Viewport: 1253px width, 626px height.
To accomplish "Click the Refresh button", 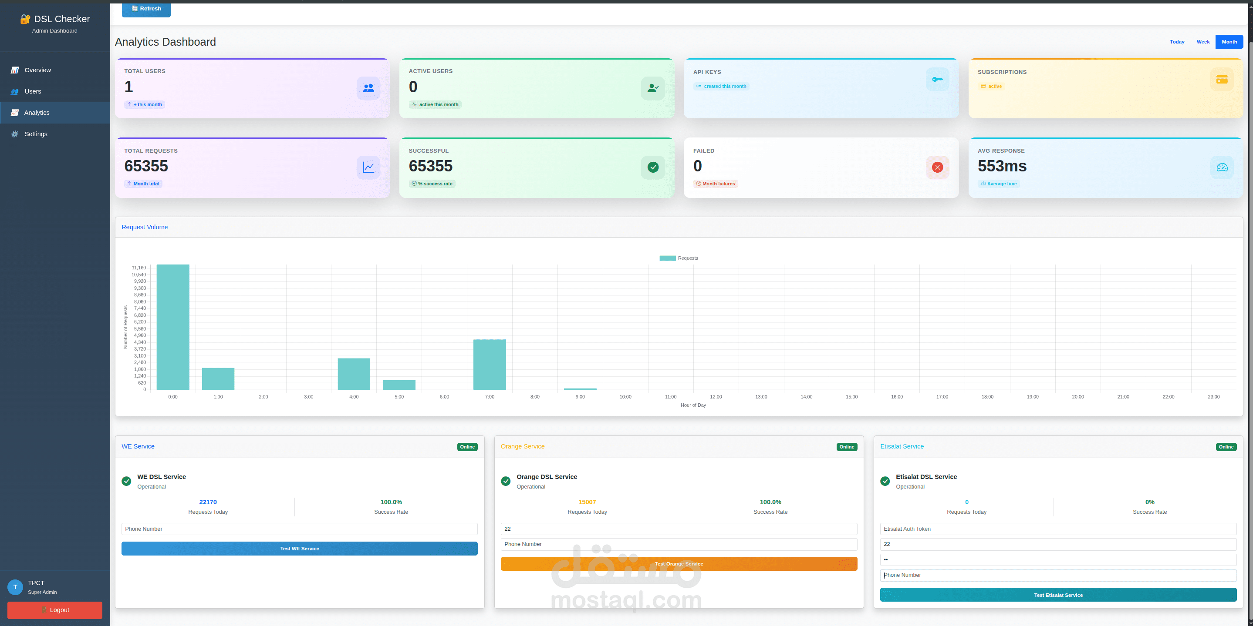I will 146,9.
